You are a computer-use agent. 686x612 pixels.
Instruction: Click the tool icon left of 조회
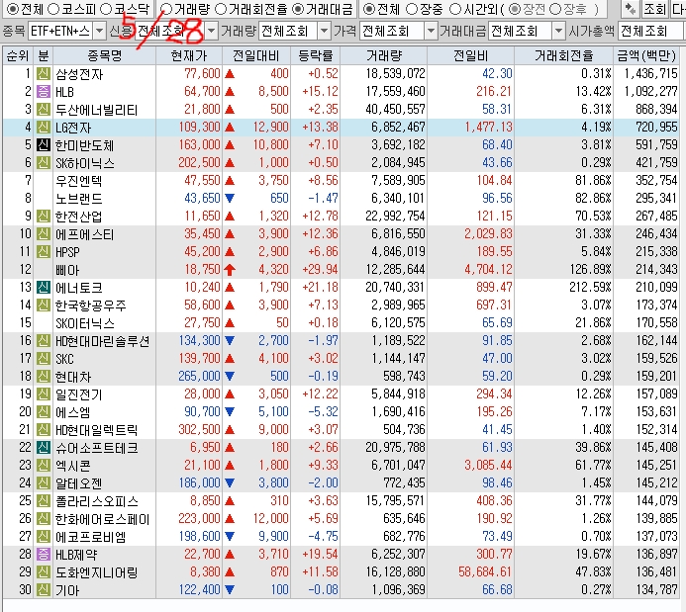630,8
